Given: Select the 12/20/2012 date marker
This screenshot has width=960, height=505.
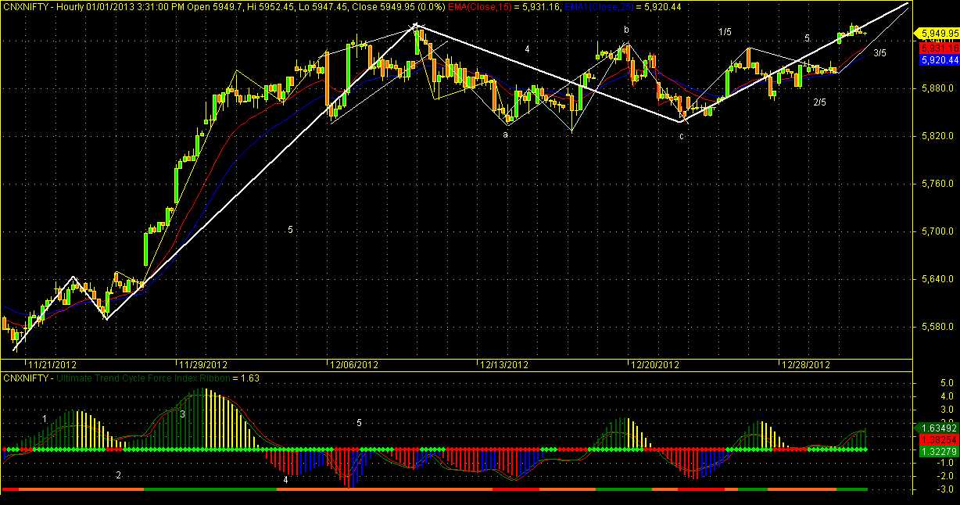Looking at the screenshot, I should pos(656,364).
